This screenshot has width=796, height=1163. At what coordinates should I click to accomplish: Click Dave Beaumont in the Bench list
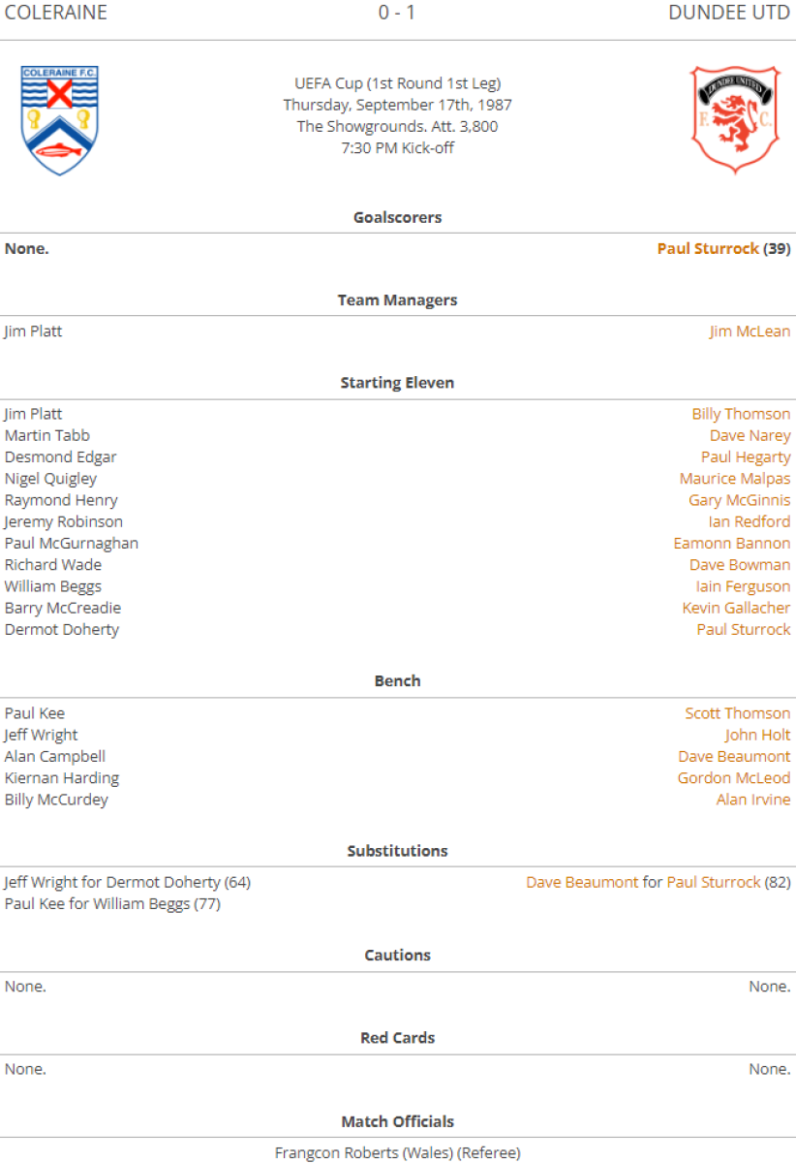click(x=734, y=757)
